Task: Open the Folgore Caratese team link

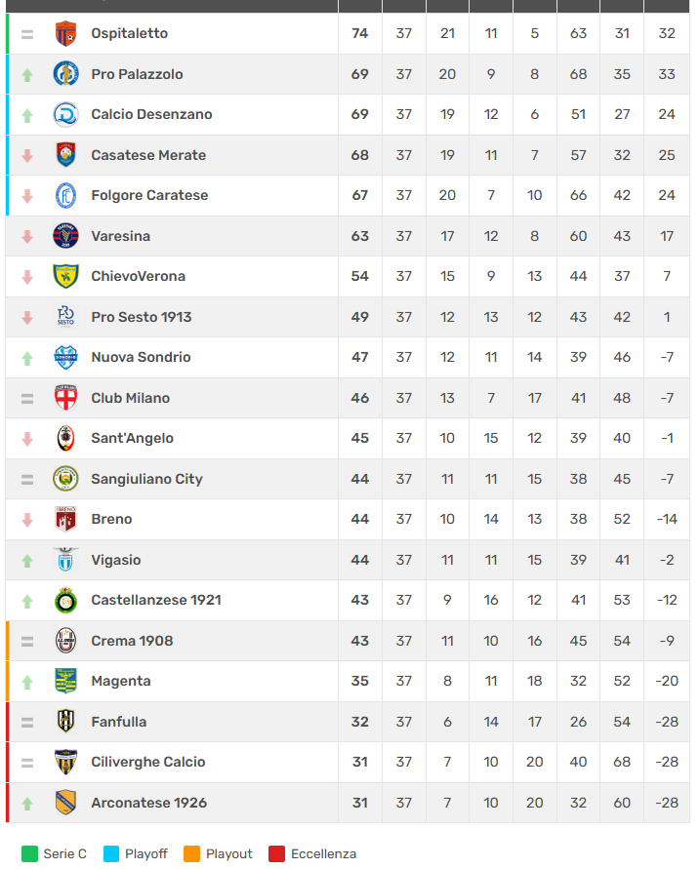Action: point(149,195)
